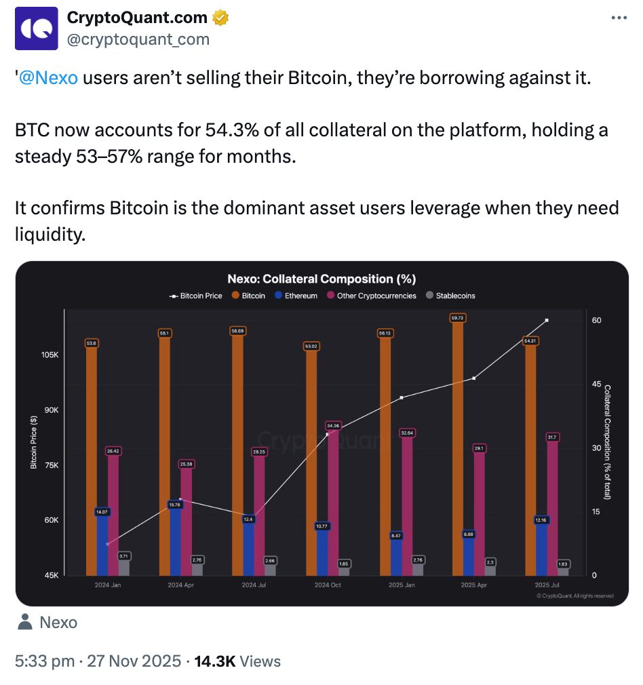This screenshot has height=685, width=643.
Task: Click the 15.76 Ethereum bar label
Action: 176,505
